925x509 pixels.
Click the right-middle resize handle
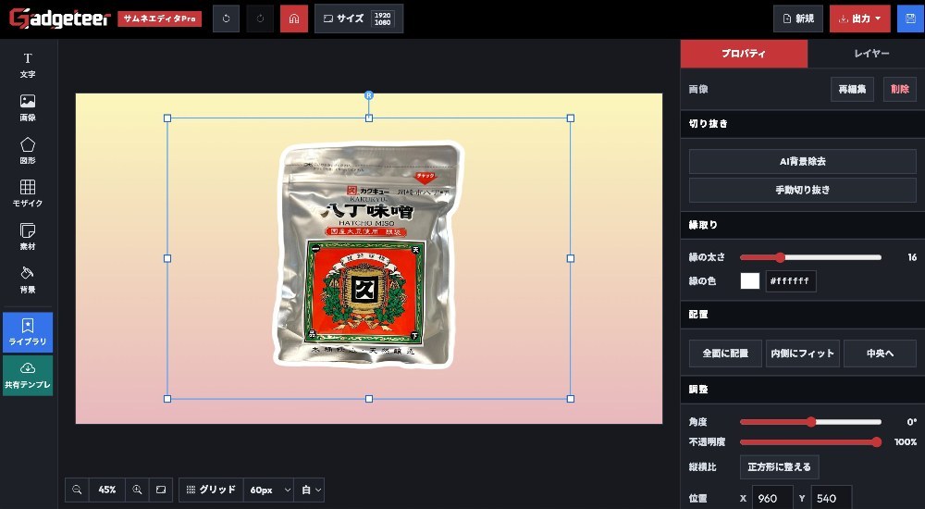571,258
